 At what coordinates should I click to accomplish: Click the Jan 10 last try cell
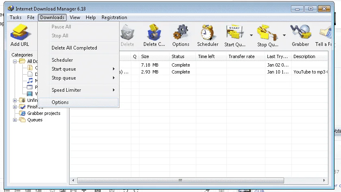tap(278, 72)
